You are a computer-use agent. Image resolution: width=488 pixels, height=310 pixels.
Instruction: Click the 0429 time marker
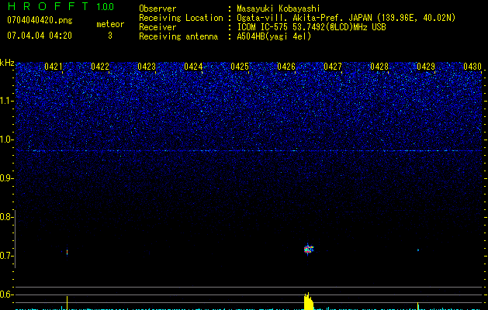pos(426,67)
